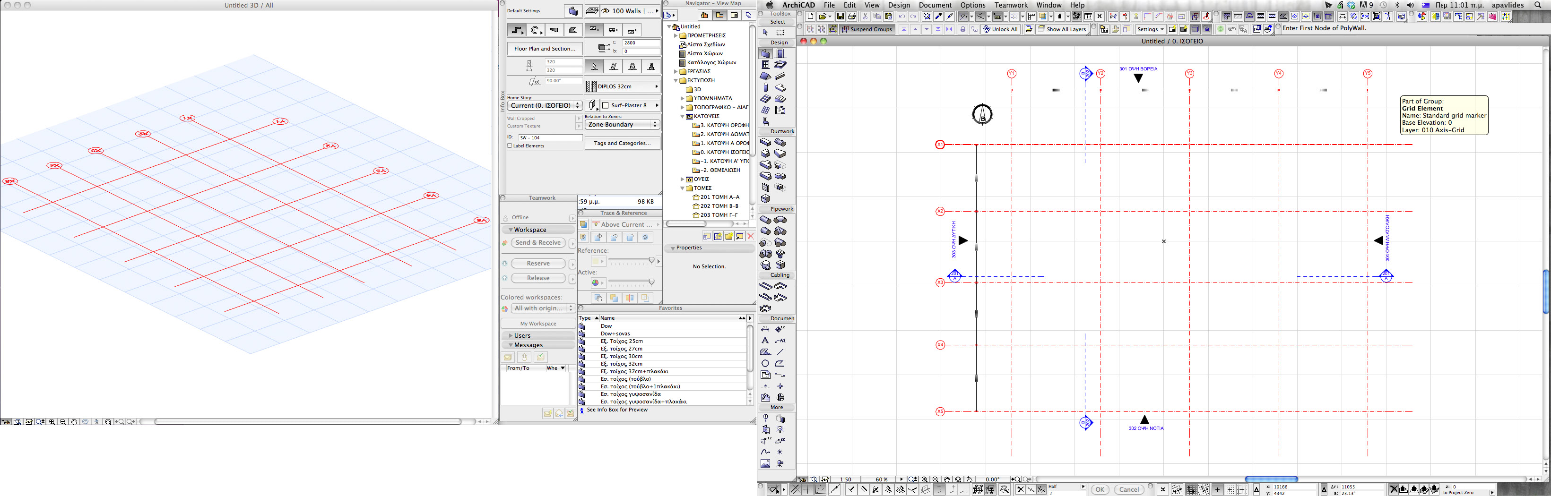The image size is (1551, 496).
Task: Toggle the Suspend Groups button
Action: tap(866, 29)
